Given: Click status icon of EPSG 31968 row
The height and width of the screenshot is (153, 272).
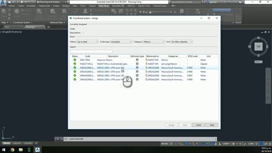Looking at the screenshot, I should click(75, 79).
